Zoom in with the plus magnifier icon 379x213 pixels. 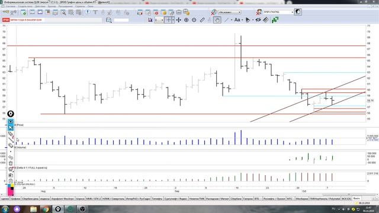click(186, 20)
